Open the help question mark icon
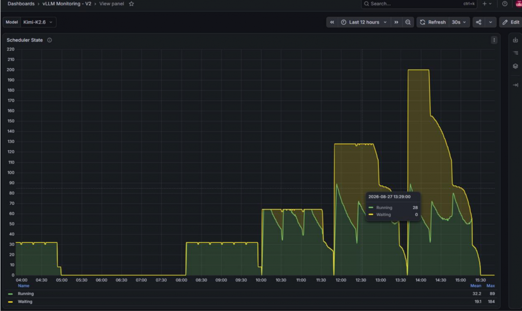Screen dimensions: 522x311 505,4
